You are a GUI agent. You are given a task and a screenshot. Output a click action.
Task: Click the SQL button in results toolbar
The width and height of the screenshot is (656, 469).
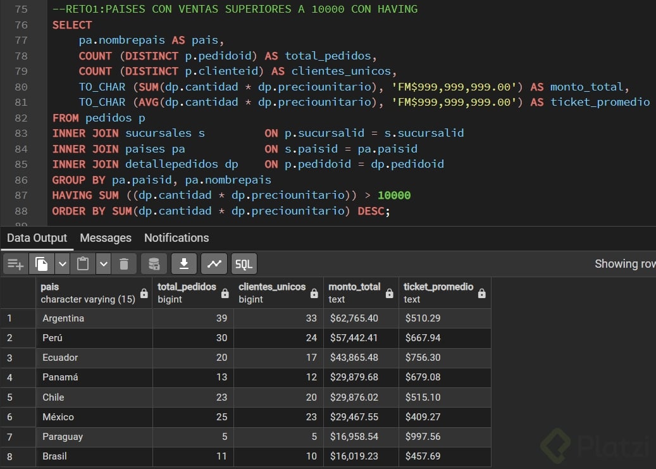[x=244, y=264]
